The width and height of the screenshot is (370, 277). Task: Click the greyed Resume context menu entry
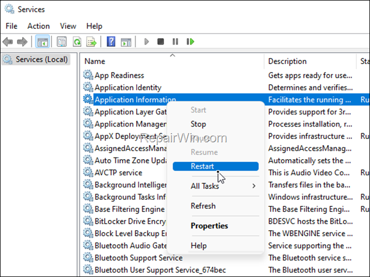[204, 152]
